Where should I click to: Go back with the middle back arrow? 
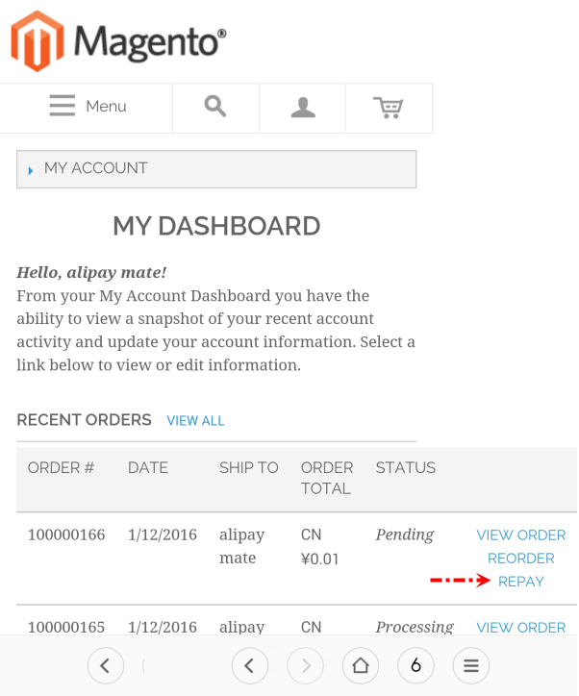click(249, 664)
